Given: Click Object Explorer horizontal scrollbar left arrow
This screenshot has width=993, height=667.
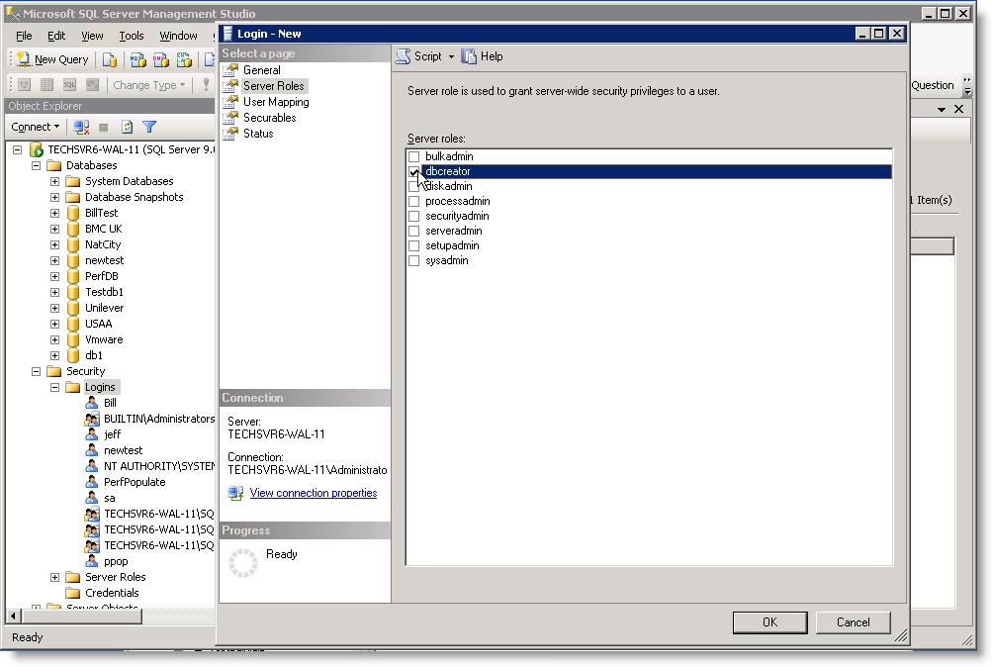Looking at the screenshot, I should click(x=13, y=616).
